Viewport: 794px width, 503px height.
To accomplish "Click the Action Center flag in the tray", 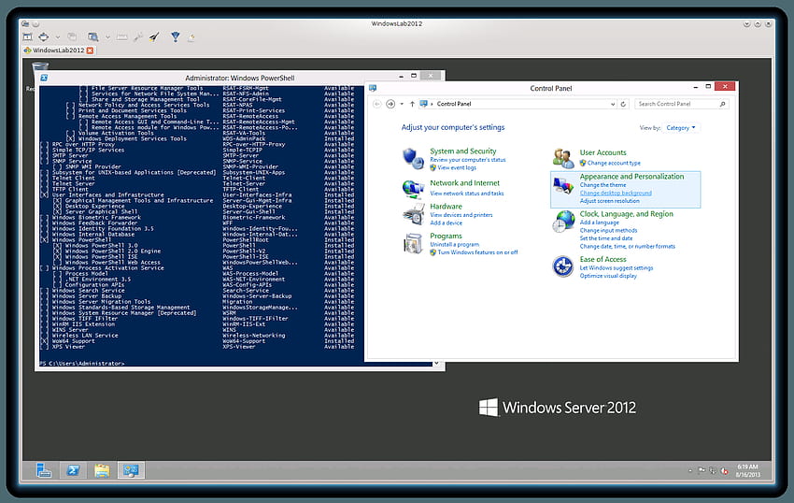I will tap(702, 470).
